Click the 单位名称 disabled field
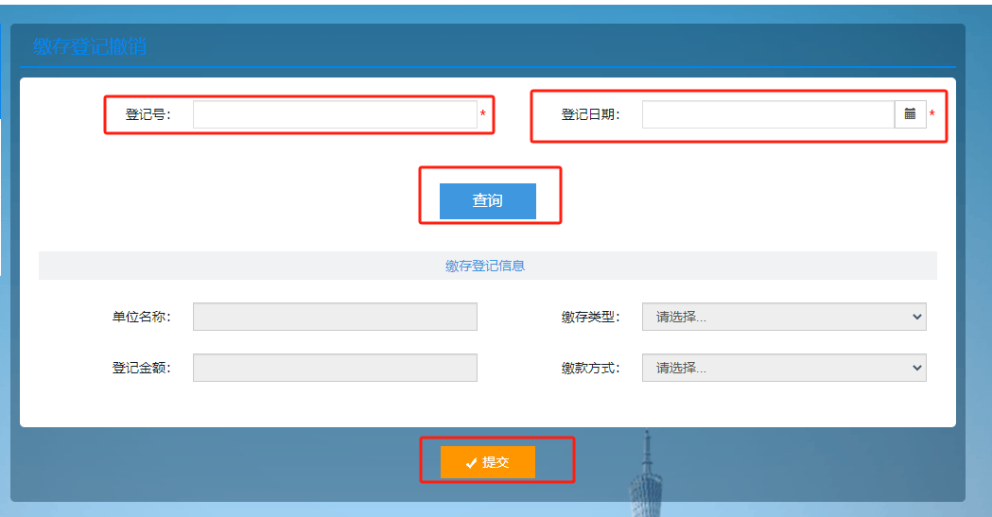Screen dimensions: 992x517 coord(335,317)
